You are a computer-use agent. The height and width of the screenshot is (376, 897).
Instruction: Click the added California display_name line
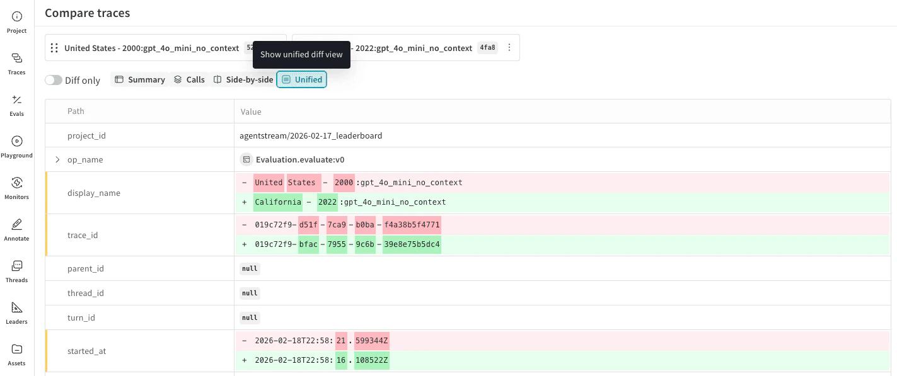coord(562,202)
